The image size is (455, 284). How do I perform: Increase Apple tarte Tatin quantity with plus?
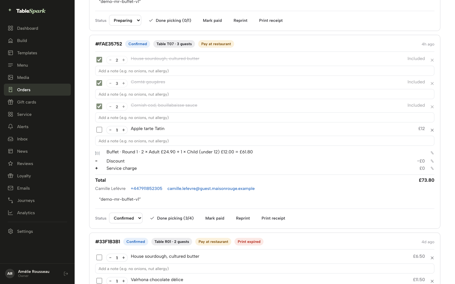click(124, 130)
